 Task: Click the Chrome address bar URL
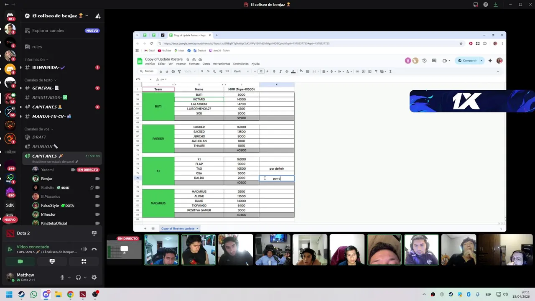[x=247, y=43]
